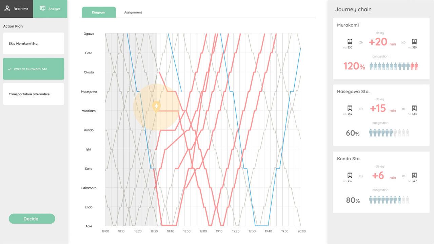Image resolution: width=434 pixels, height=244 pixels.
Task: Click bus no. 329 icon in Murakami card
Action: pyautogui.click(x=414, y=42)
